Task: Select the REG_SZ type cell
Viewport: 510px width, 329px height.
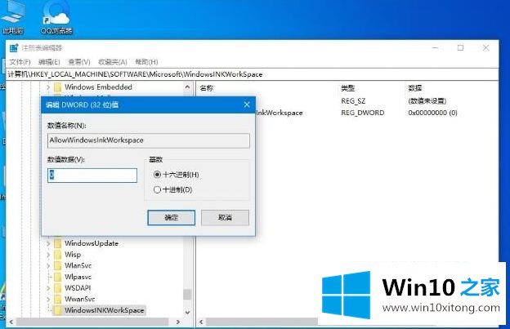Action: (x=353, y=101)
